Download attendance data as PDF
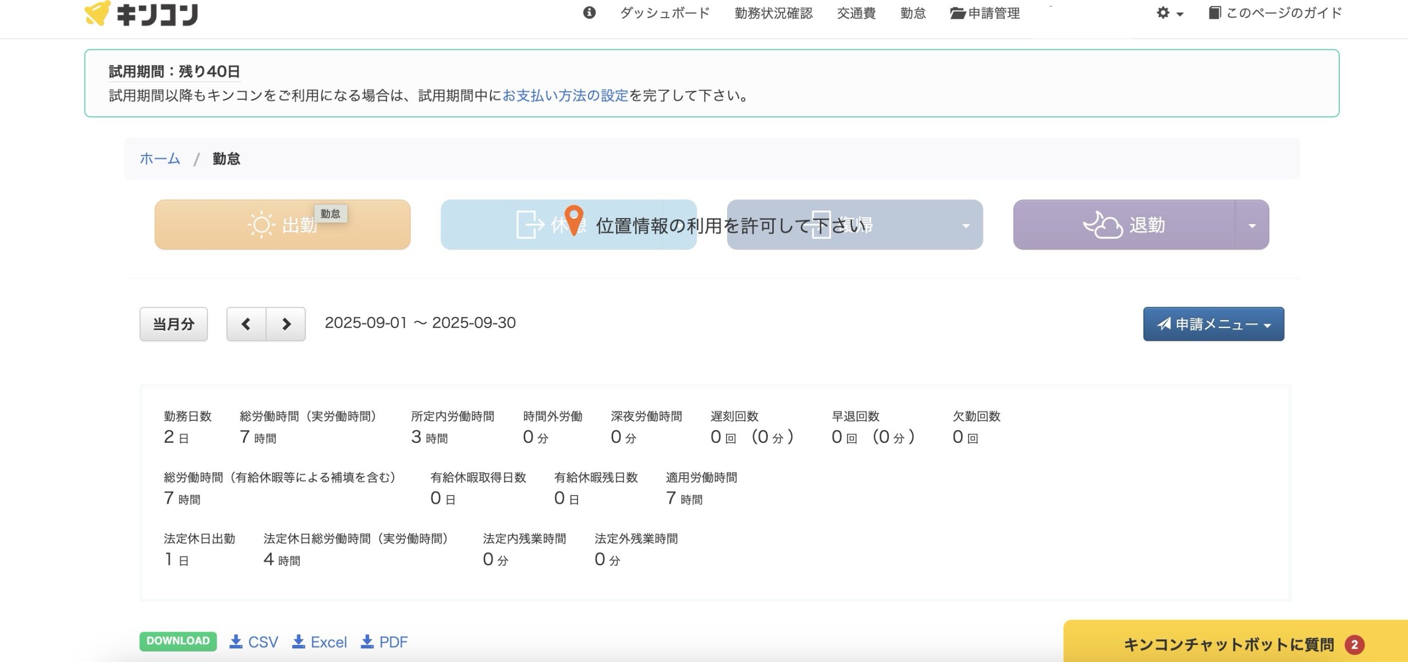 (x=384, y=642)
